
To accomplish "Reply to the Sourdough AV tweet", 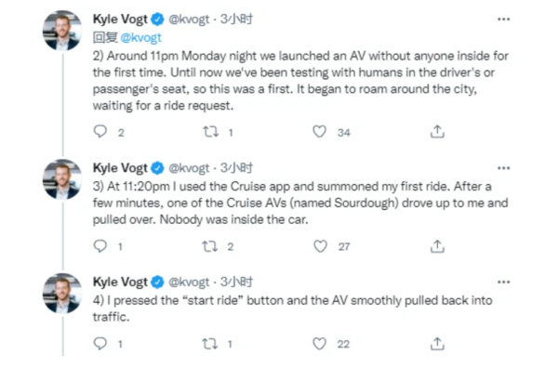I will pos(100,245).
